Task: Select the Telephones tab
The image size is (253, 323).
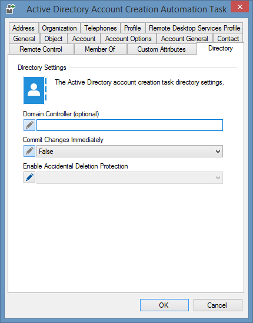Action: pos(101,28)
